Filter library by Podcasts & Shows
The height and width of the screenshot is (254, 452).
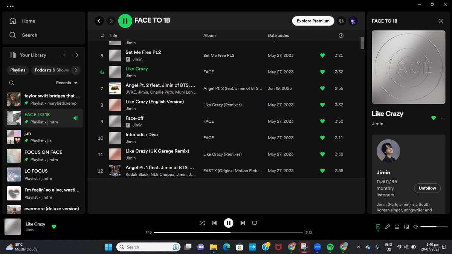coord(52,70)
